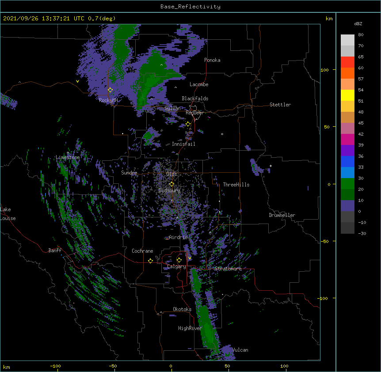The width and height of the screenshot is (381, 372).
Task: Click the dBZ legend heading
Action: 358,24
